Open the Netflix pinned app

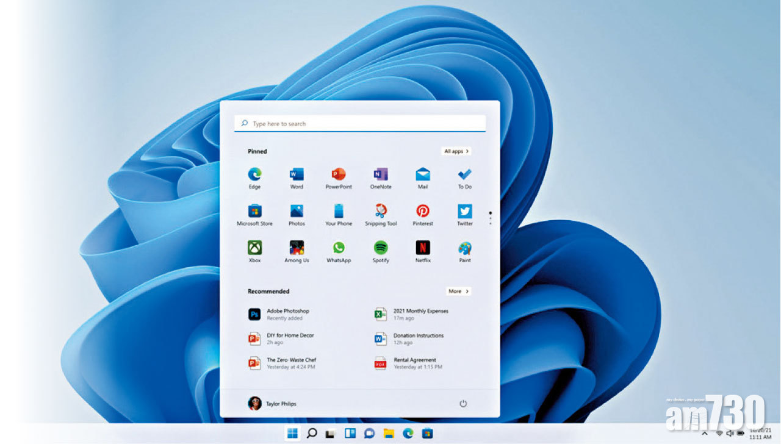423,248
